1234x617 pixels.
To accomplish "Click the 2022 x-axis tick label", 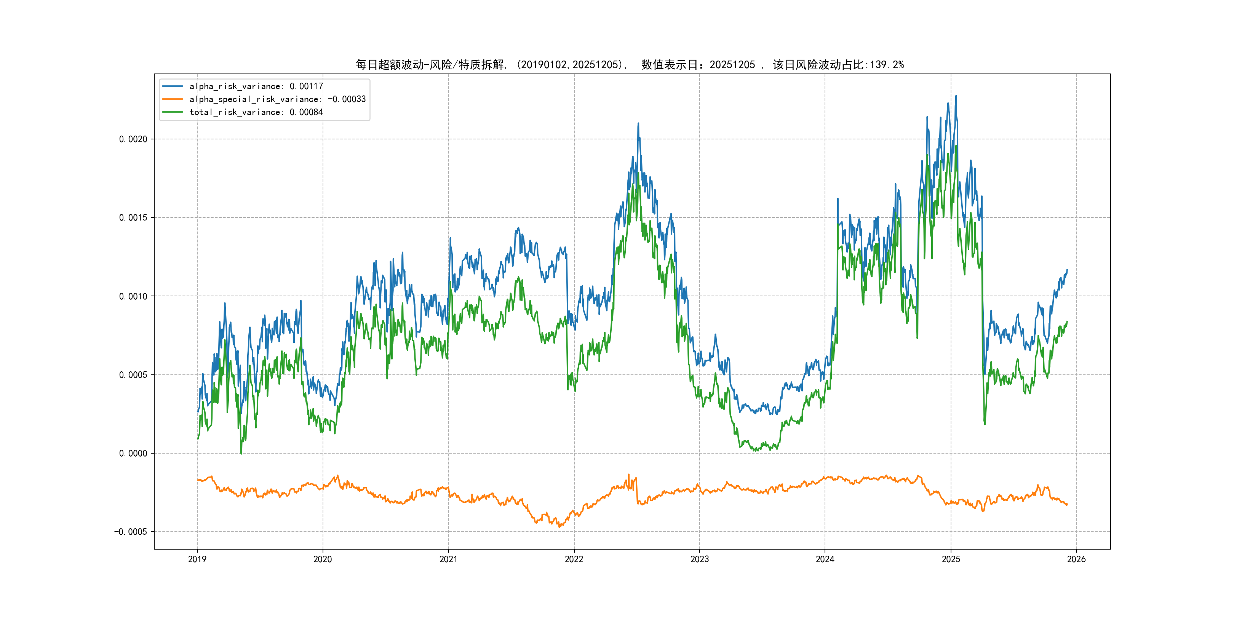I will point(574,559).
